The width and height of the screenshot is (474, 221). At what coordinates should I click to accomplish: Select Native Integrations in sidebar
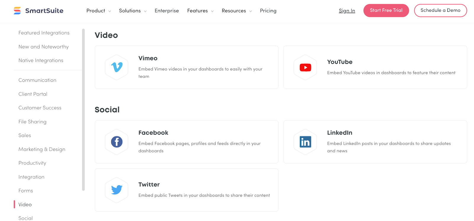(x=41, y=60)
